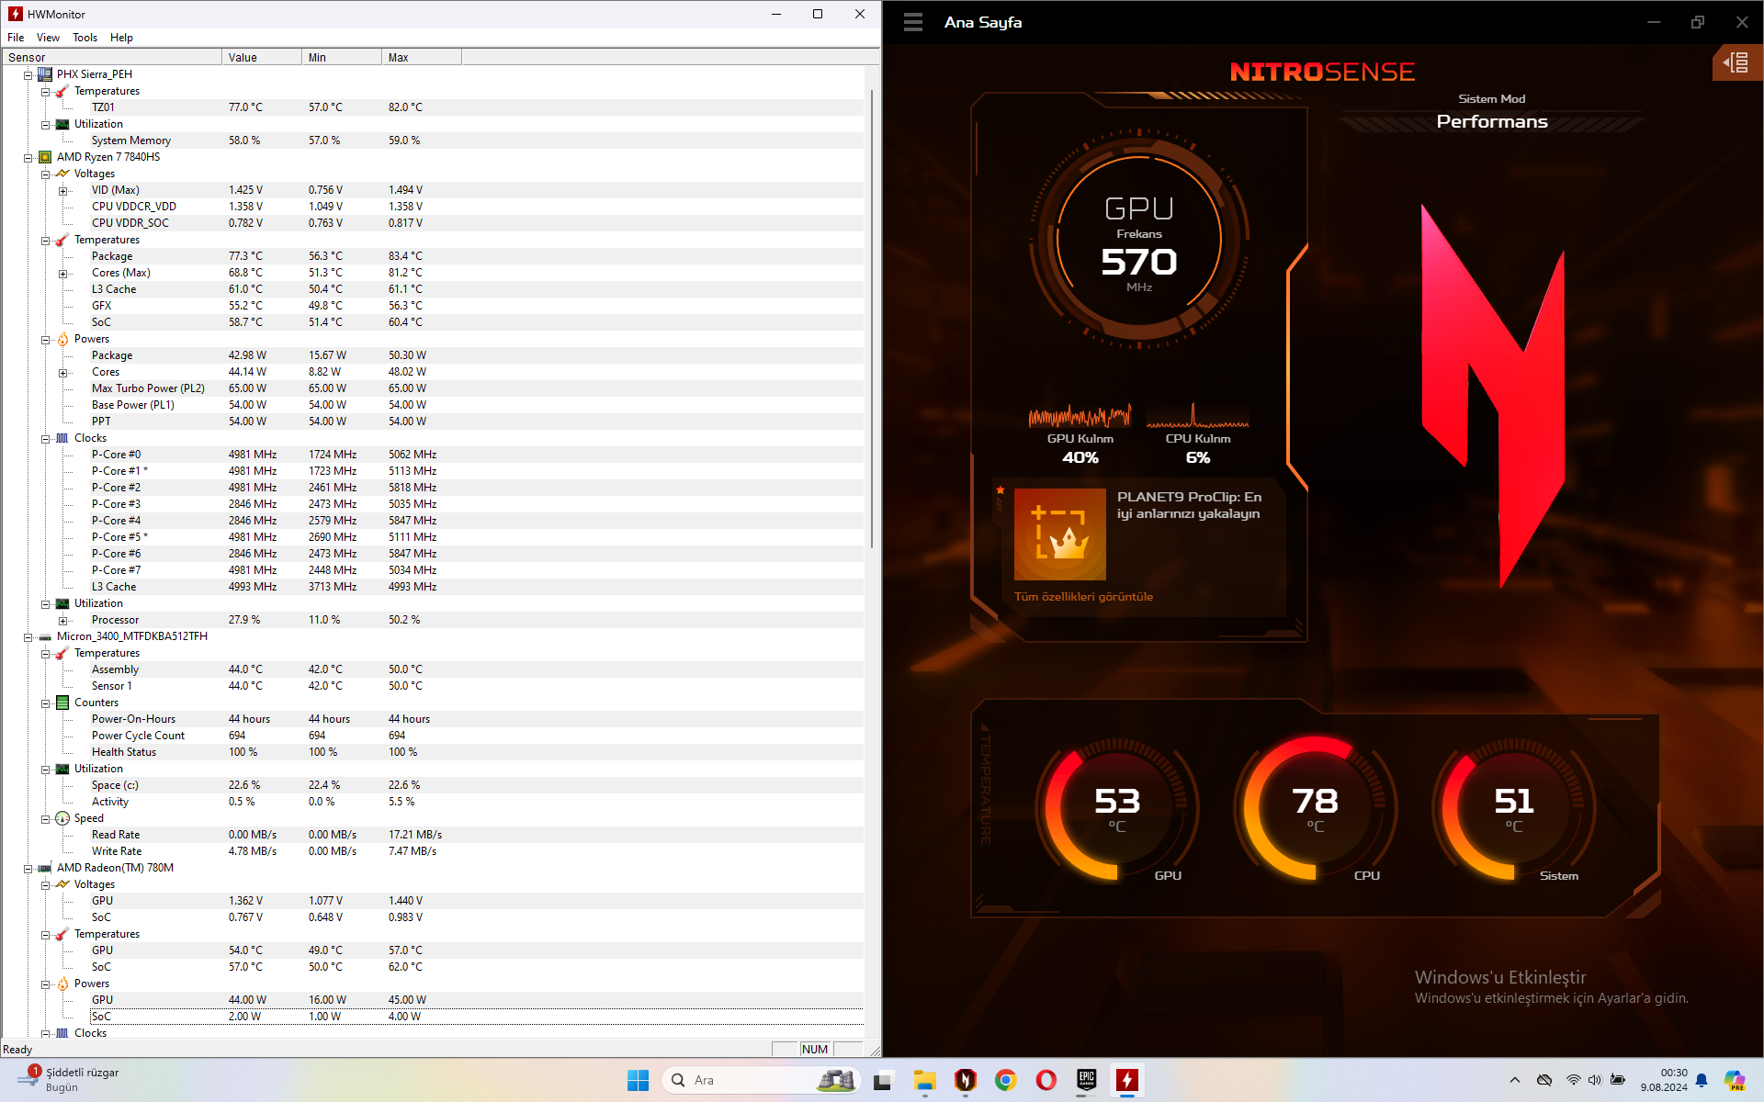Launch Opera browser from the taskbar
The width and height of the screenshot is (1764, 1102).
coord(1046,1080)
